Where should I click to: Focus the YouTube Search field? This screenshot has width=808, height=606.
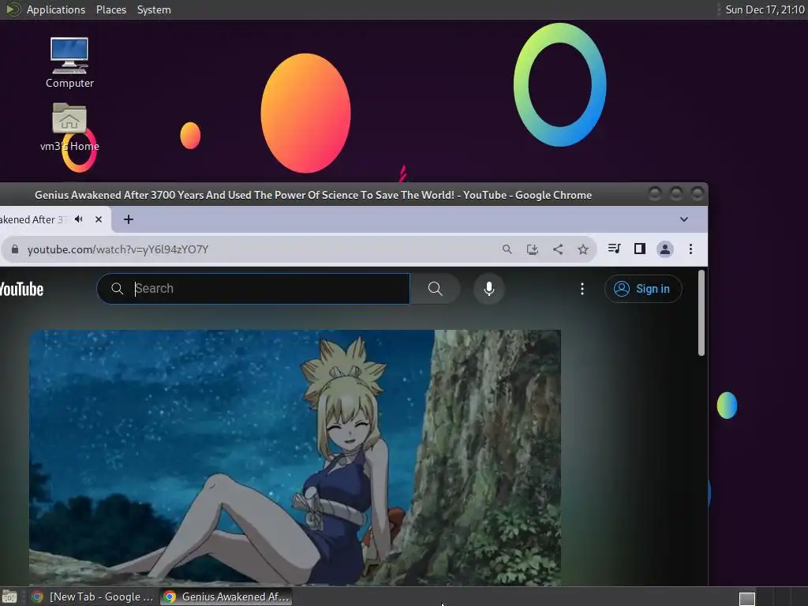(x=253, y=289)
